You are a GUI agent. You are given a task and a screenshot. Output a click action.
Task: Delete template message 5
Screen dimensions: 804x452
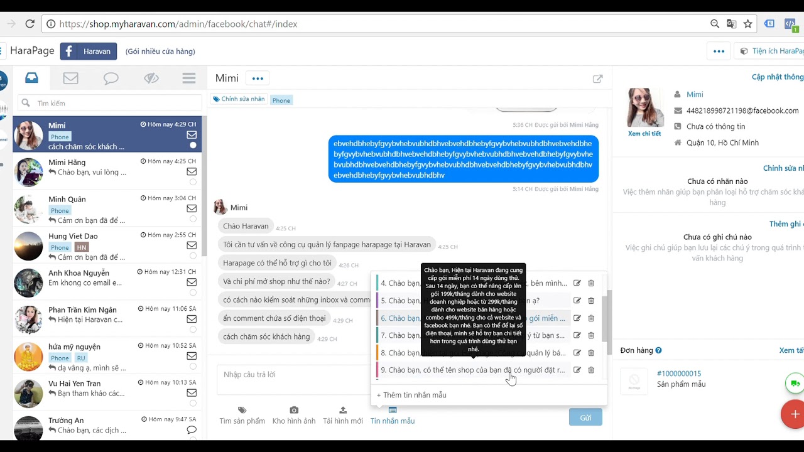pos(591,301)
